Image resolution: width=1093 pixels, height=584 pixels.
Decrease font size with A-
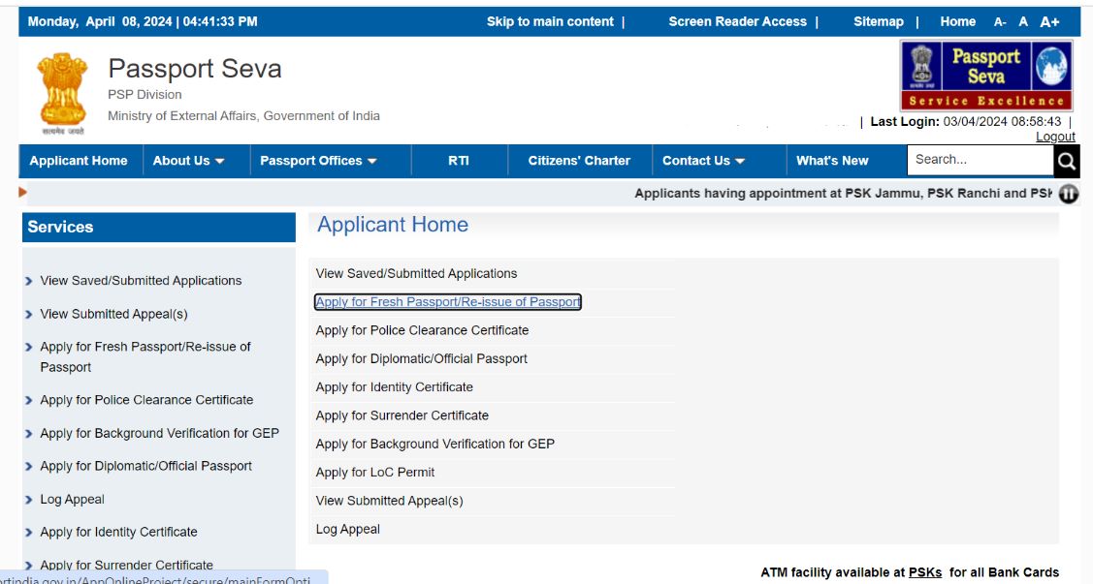pyautogui.click(x=1000, y=22)
